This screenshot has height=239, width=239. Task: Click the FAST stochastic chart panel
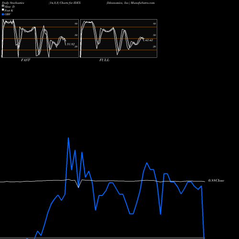[x=40, y=38]
